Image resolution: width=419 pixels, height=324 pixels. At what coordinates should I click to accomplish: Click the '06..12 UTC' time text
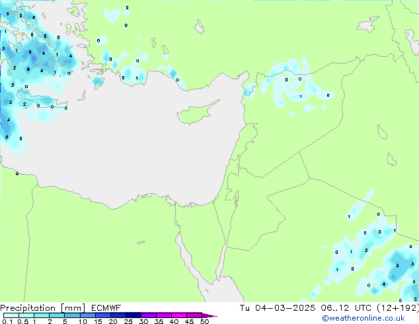(x=346, y=307)
